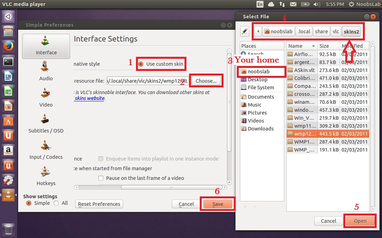Select the Win_V skin file row
The image size is (382, 238).
[x=328, y=118]
